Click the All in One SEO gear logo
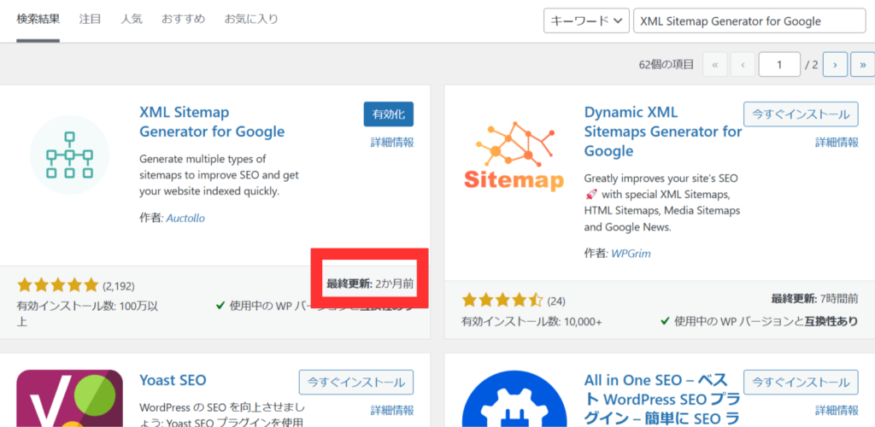Viewport: 875px width, 427px height. 514,398
